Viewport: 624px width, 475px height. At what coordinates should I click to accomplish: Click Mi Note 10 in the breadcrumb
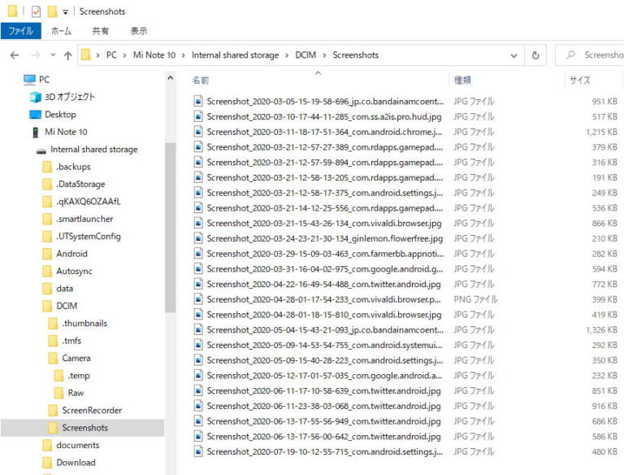(x=154, y=55)
